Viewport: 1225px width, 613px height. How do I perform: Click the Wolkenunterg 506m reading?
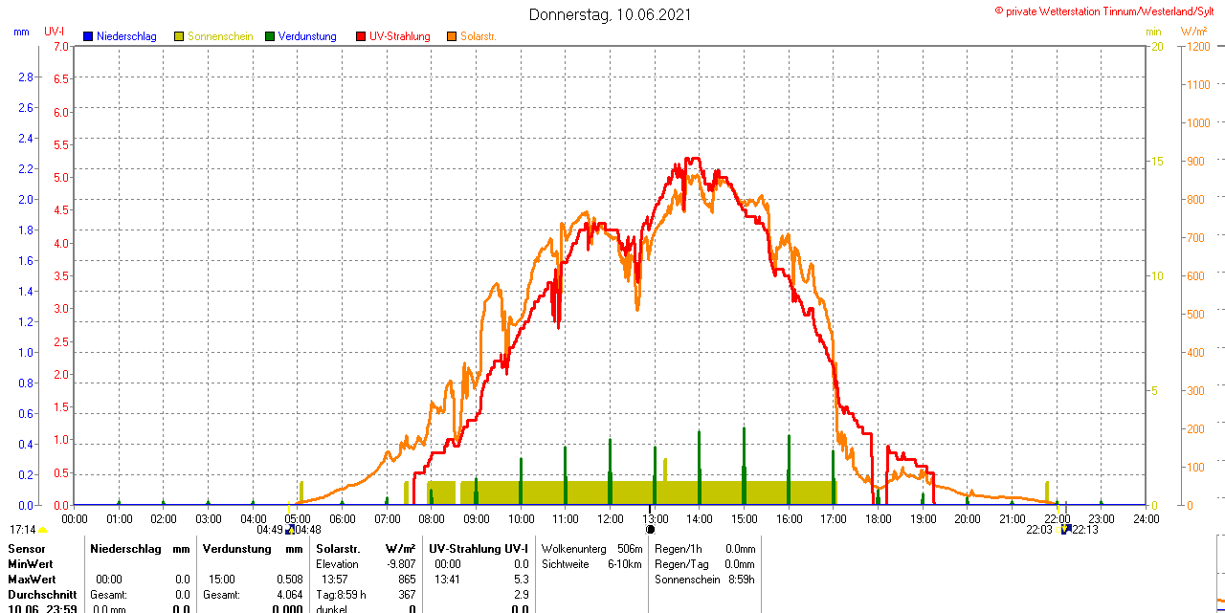591,549
